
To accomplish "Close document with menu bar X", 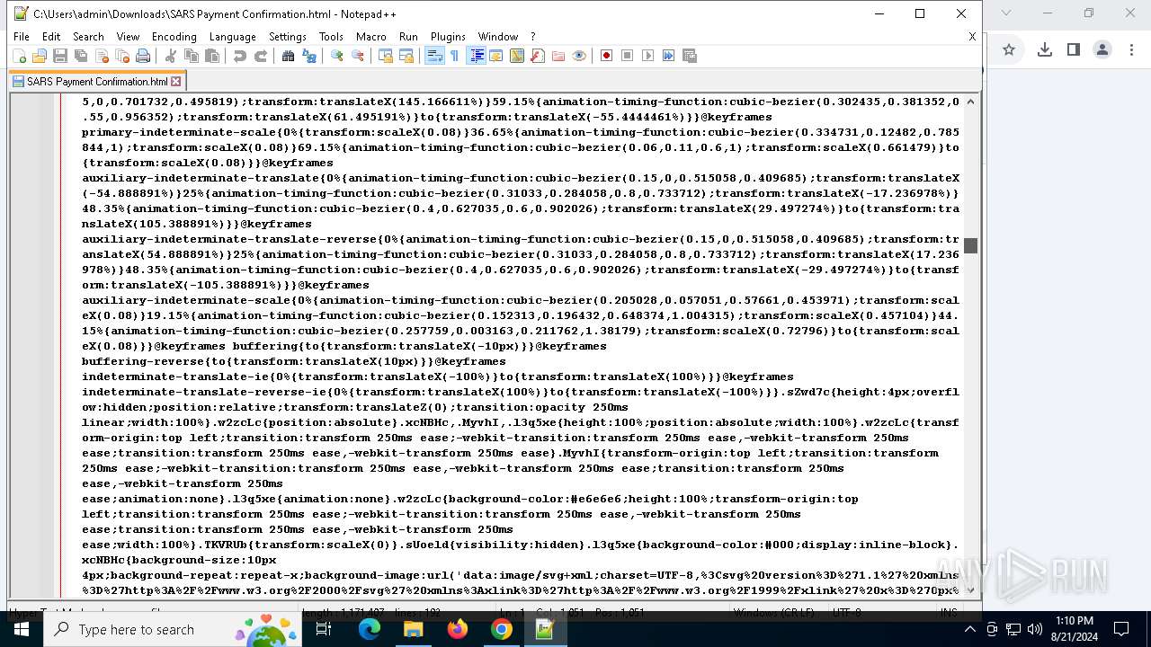I will coord(972,37).
